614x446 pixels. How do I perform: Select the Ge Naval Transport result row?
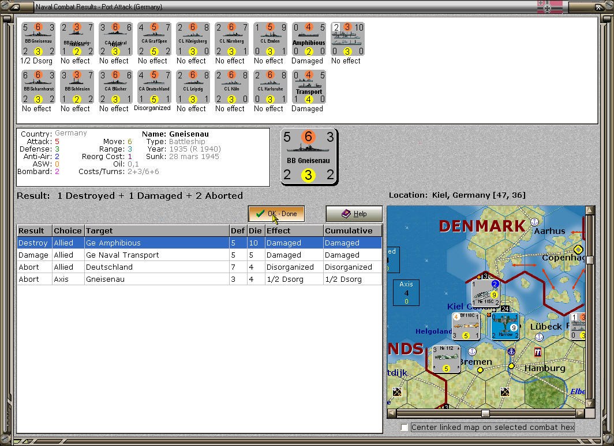199,255
